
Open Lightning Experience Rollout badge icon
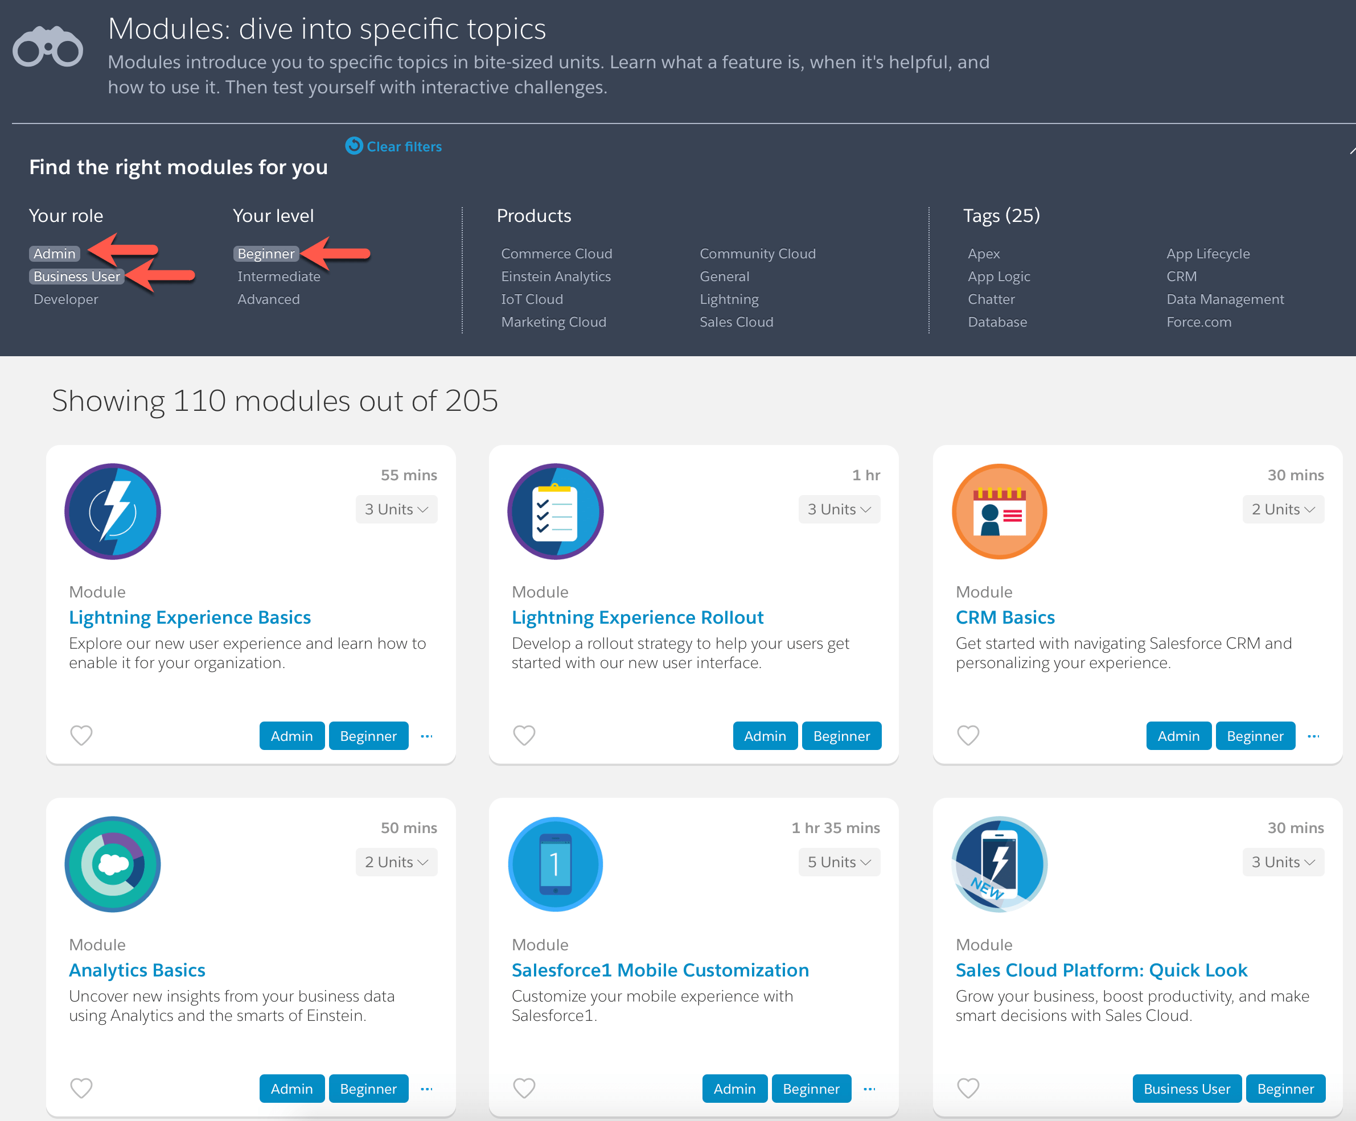click(555, 511)
